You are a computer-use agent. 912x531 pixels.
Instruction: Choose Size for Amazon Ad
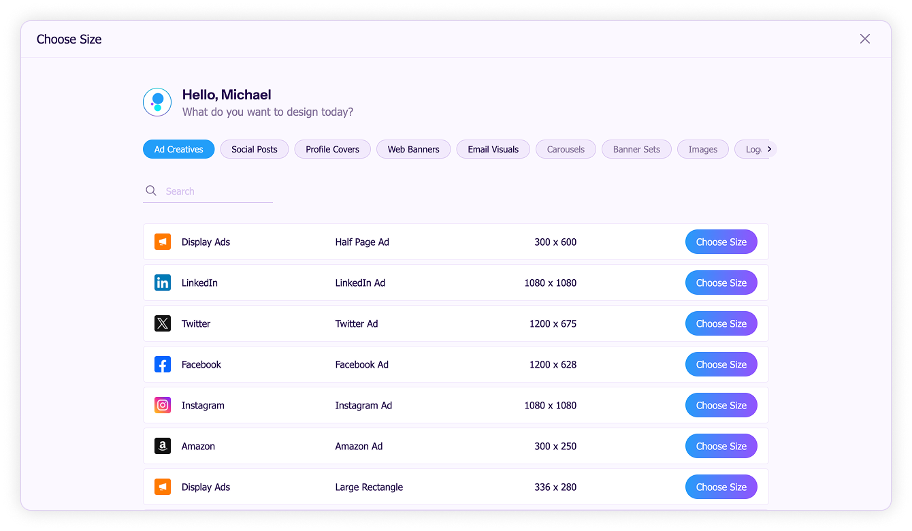[x=721, y=446]
